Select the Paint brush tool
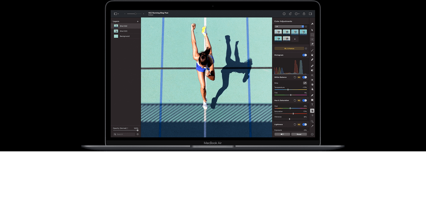 (312, 51)
